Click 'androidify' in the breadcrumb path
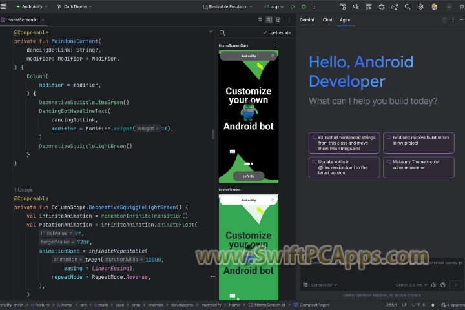465x310 pixels. click(211, 305)
